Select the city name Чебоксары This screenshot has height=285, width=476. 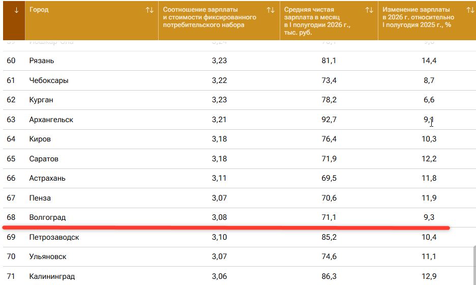[x=49, y=80]
